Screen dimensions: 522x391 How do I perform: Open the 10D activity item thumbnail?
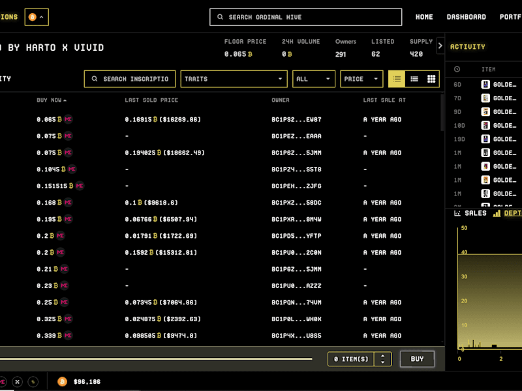[485, 125]
